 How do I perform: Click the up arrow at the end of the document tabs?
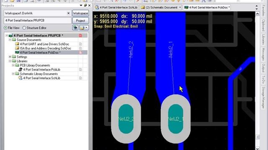[x=257, y=6]
